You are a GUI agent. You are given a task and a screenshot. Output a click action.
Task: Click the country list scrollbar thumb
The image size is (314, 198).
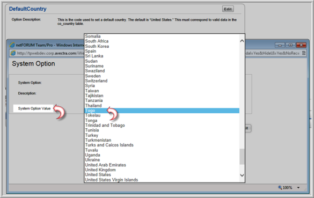pos(242,157)
